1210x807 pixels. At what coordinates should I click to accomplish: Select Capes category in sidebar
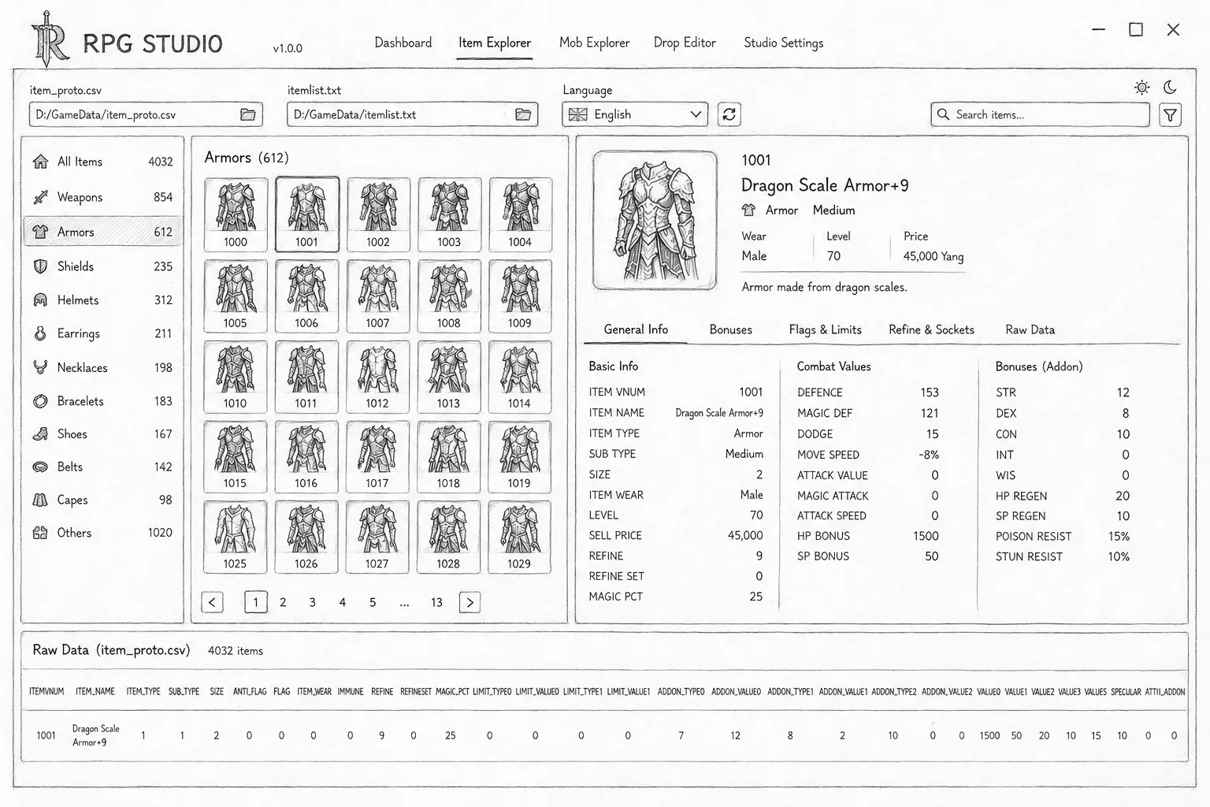(x=102, y=500)
